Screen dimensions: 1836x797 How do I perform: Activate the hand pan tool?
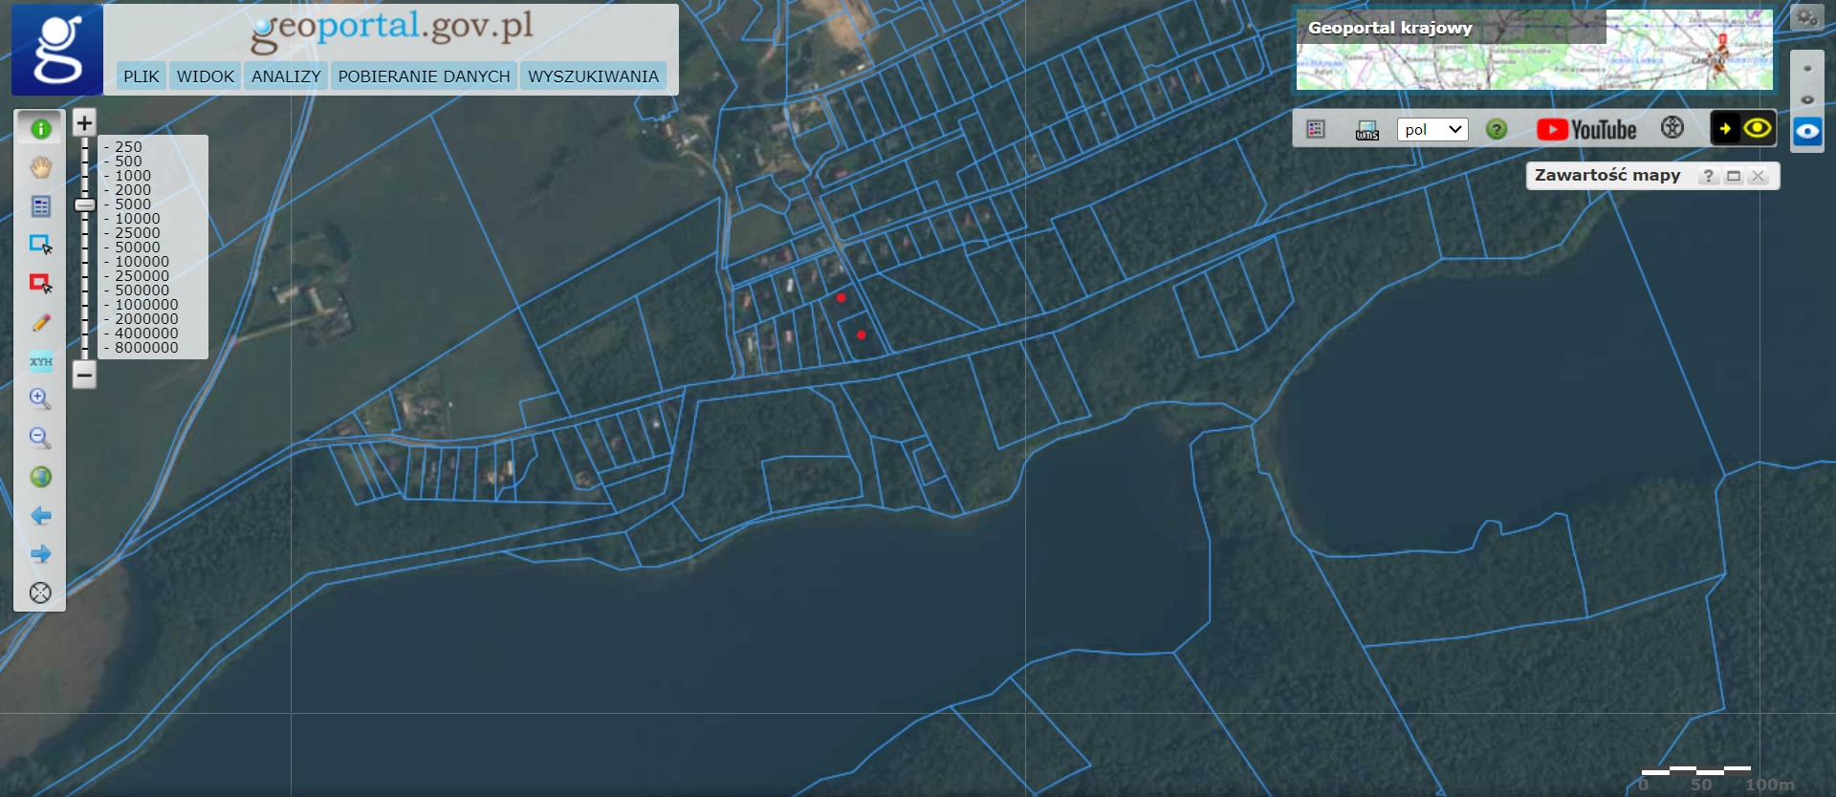pos(40,167)
